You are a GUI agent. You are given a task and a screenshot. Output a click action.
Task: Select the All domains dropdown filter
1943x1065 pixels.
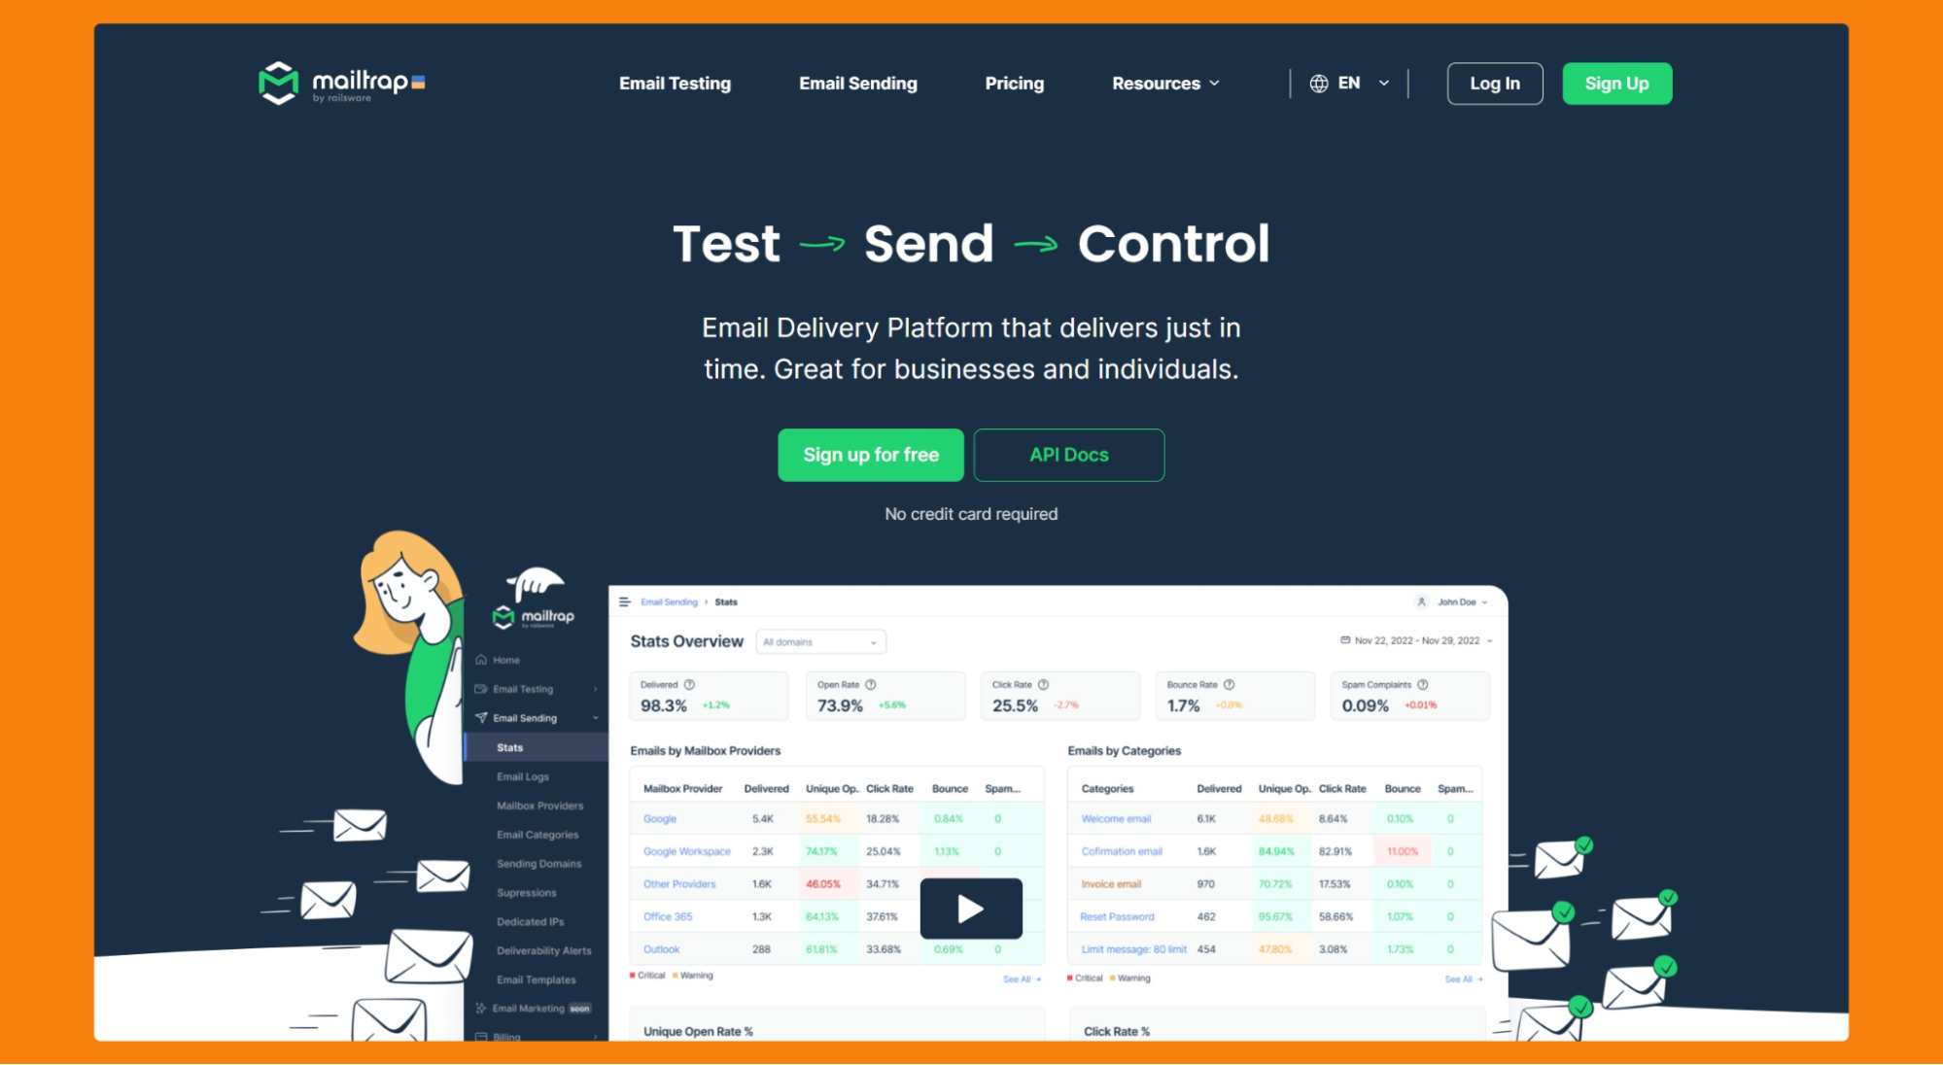(x=816, y=642)
